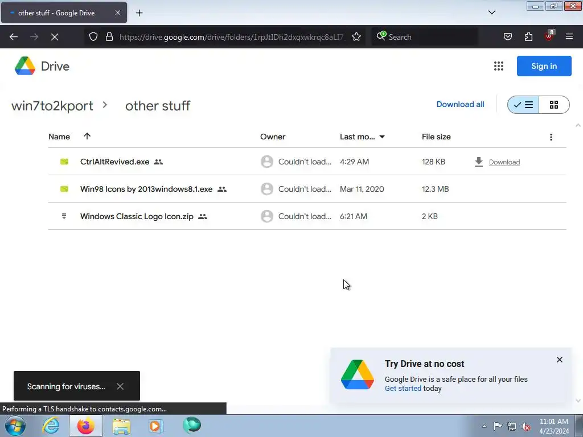Viewport: 583px width, 437px height.
Task: Click owner avatar in Windows Classic Logo Icon.zip row
Action: click(266, 216)
